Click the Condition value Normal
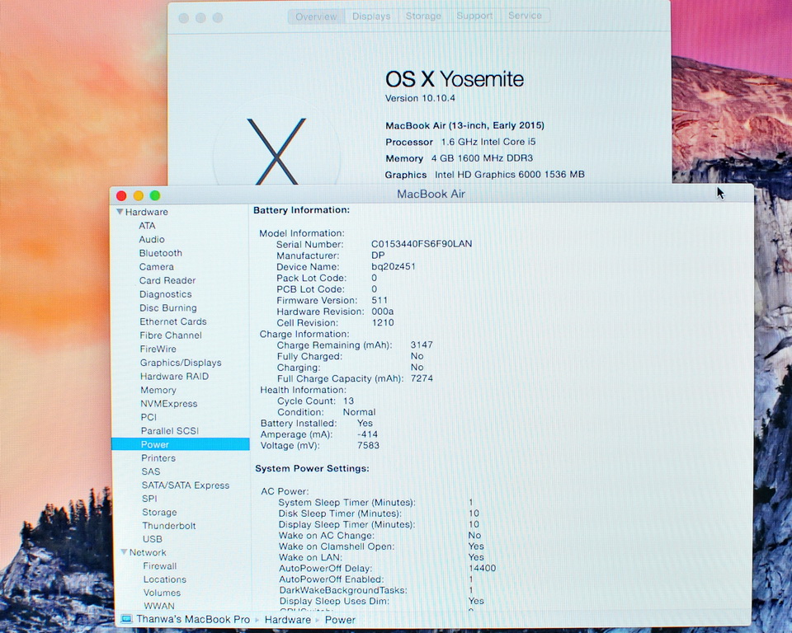This screenshot has width=792, height=633. 359,412
